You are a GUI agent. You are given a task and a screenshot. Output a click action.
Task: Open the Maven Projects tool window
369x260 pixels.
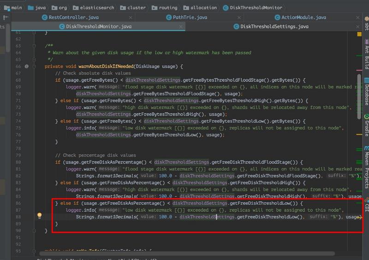366,167
